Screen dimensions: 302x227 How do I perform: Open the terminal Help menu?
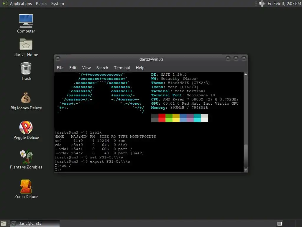click(x=140, y=68)
